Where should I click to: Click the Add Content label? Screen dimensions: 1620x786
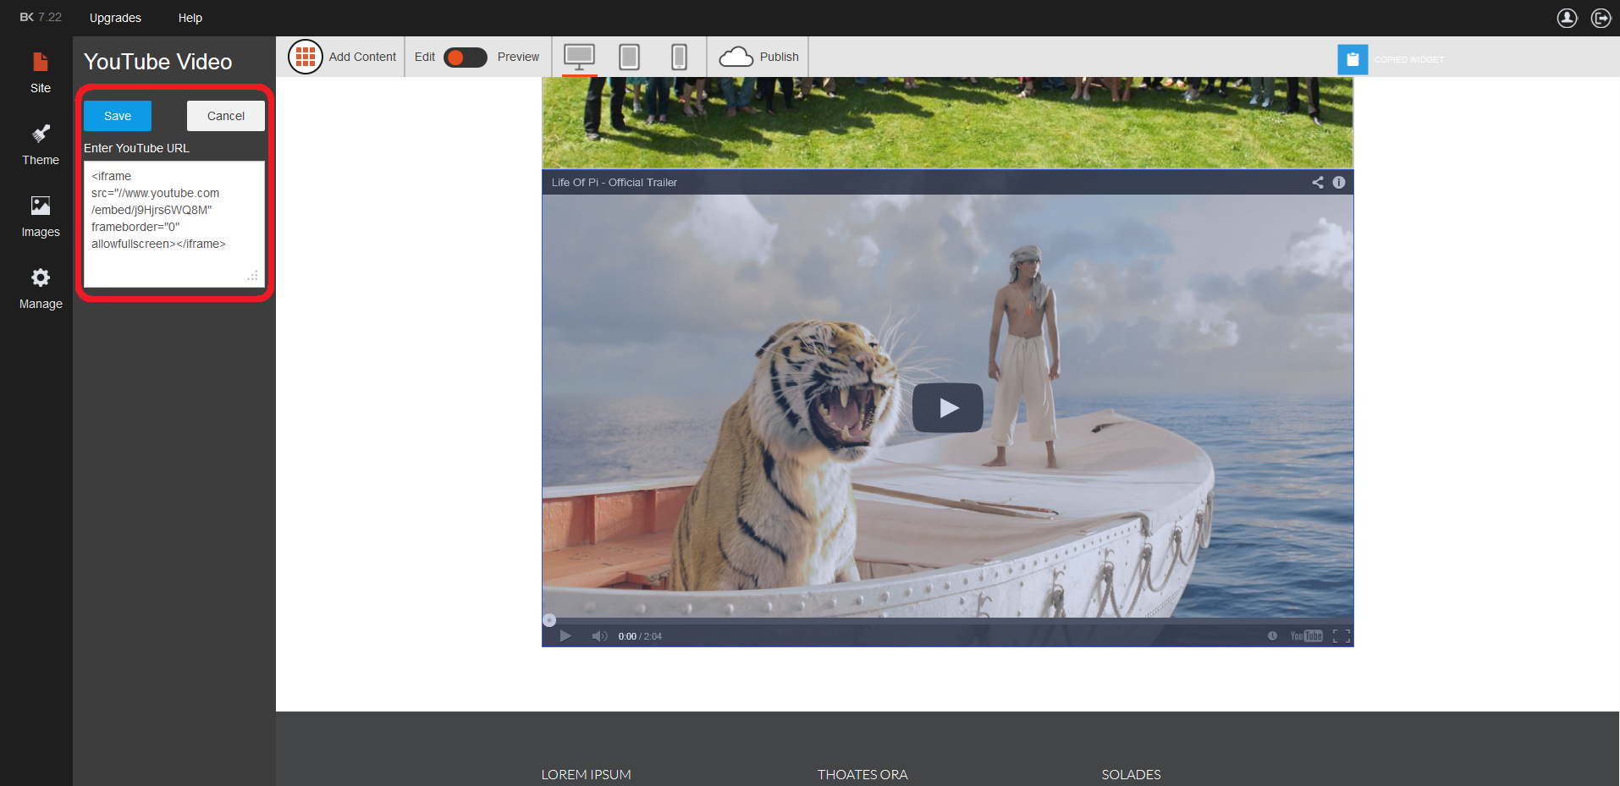(362, 57)
